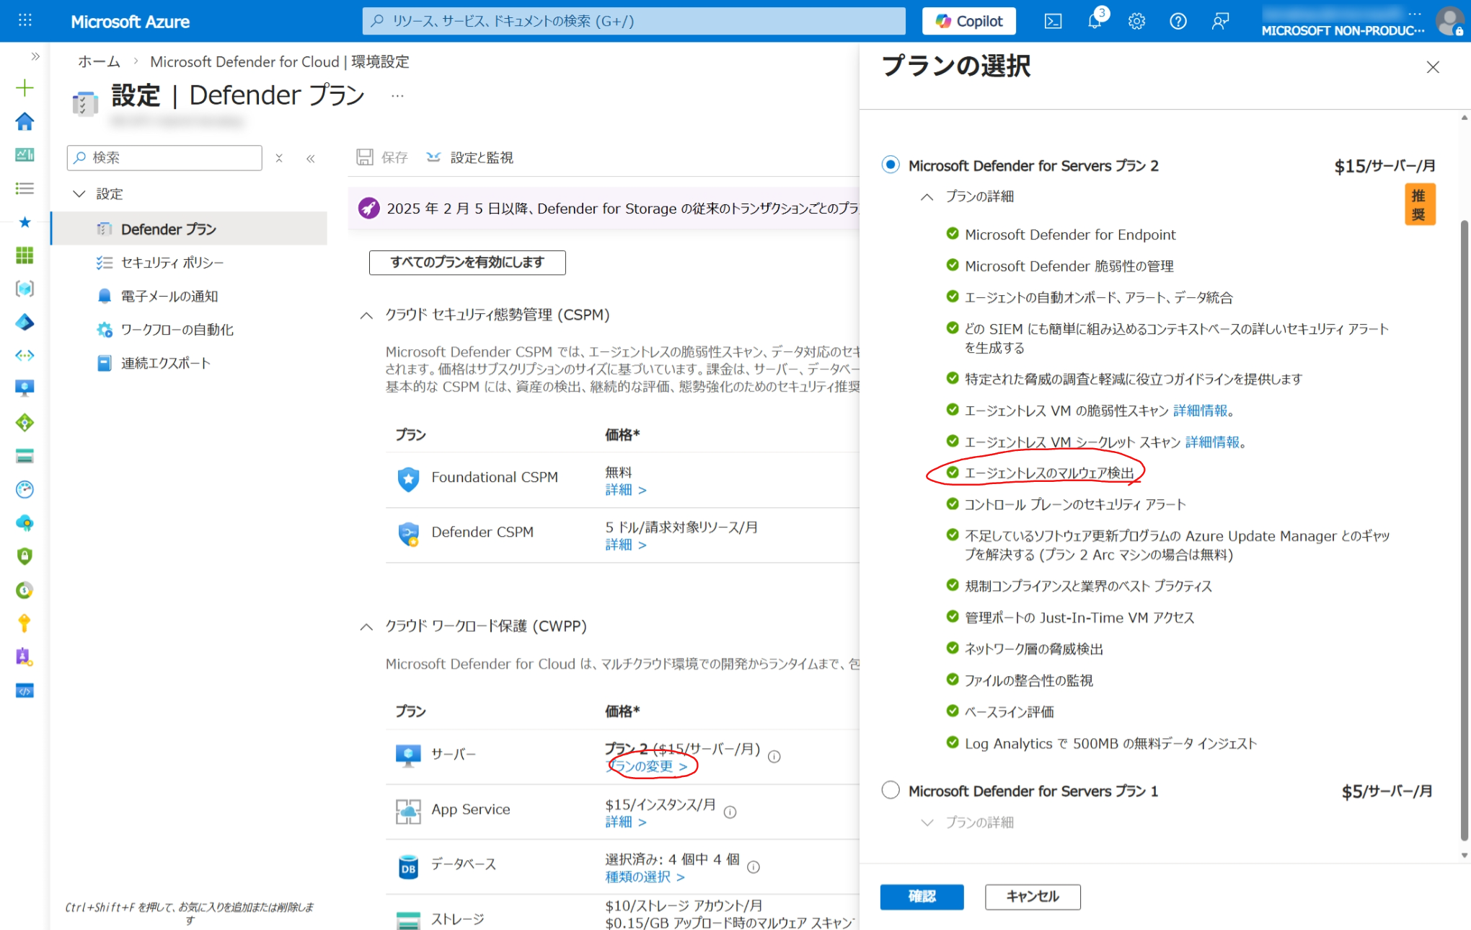Toggle the Favorites star in the sidebar
The image size is (1471, 930).
coord(25,222)
